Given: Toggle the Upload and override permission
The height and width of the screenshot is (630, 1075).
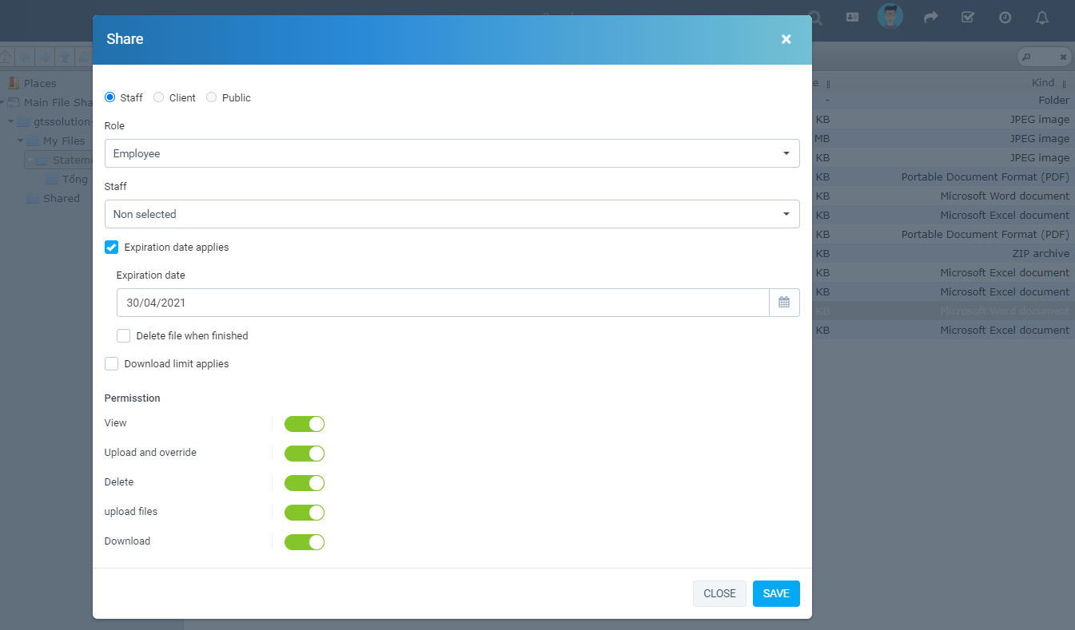Looking at the screenshot, I should click(x=305, y=454).
